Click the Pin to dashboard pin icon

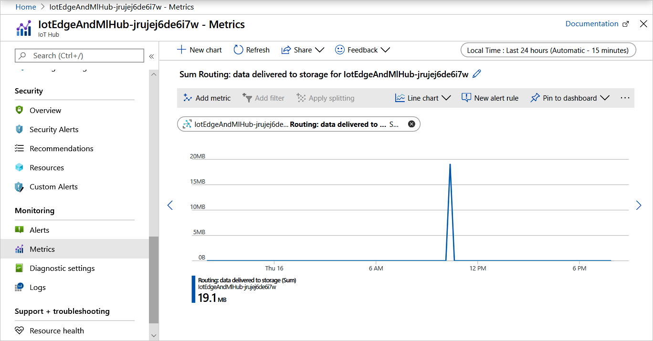click(x=535, y=98)
